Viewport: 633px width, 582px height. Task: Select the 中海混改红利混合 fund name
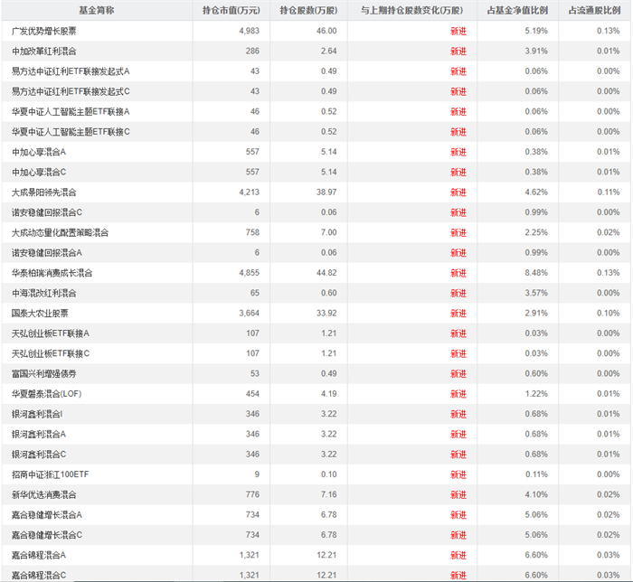click(44, 293)
